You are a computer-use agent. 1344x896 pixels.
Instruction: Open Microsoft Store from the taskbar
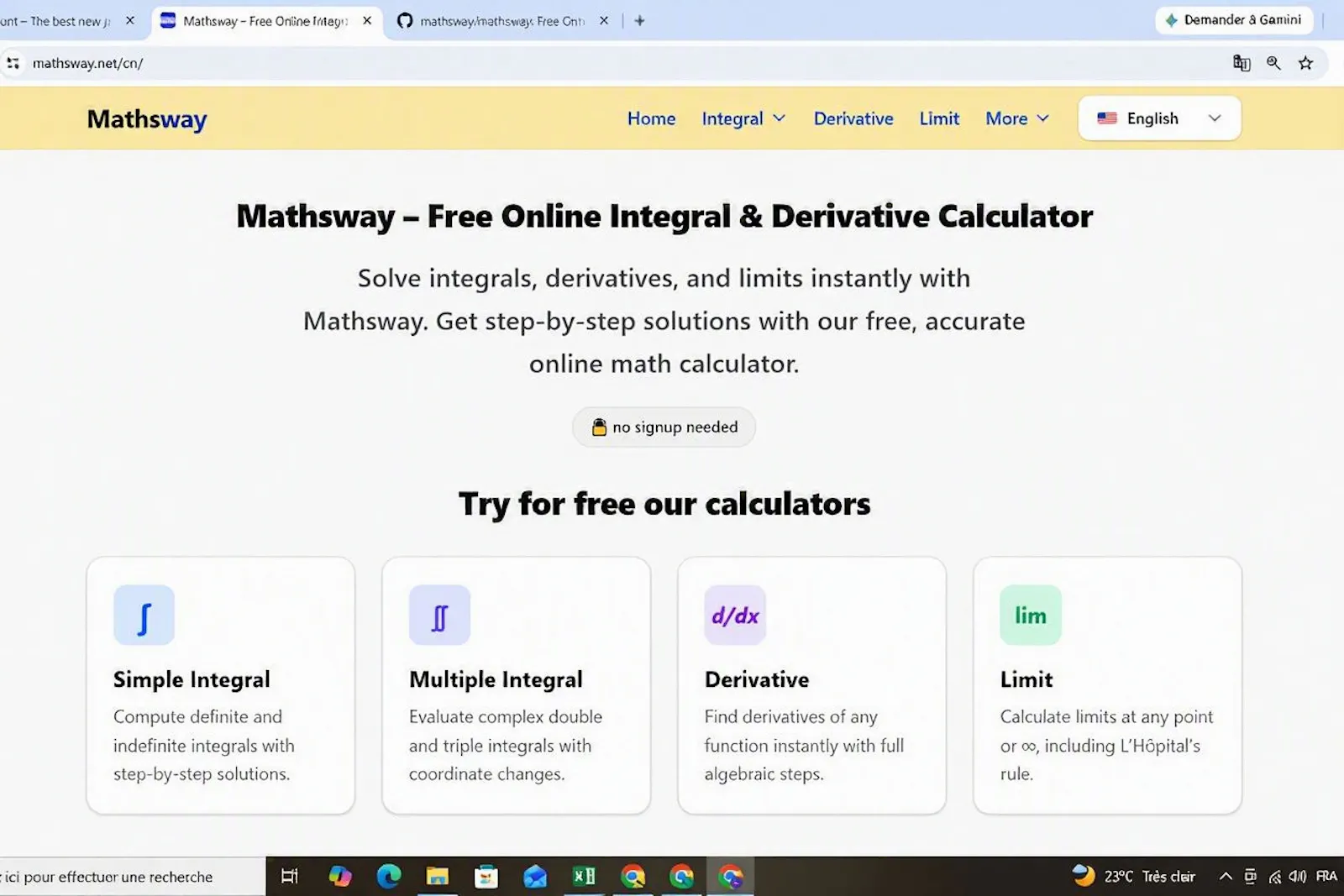(x=486, y=877)
